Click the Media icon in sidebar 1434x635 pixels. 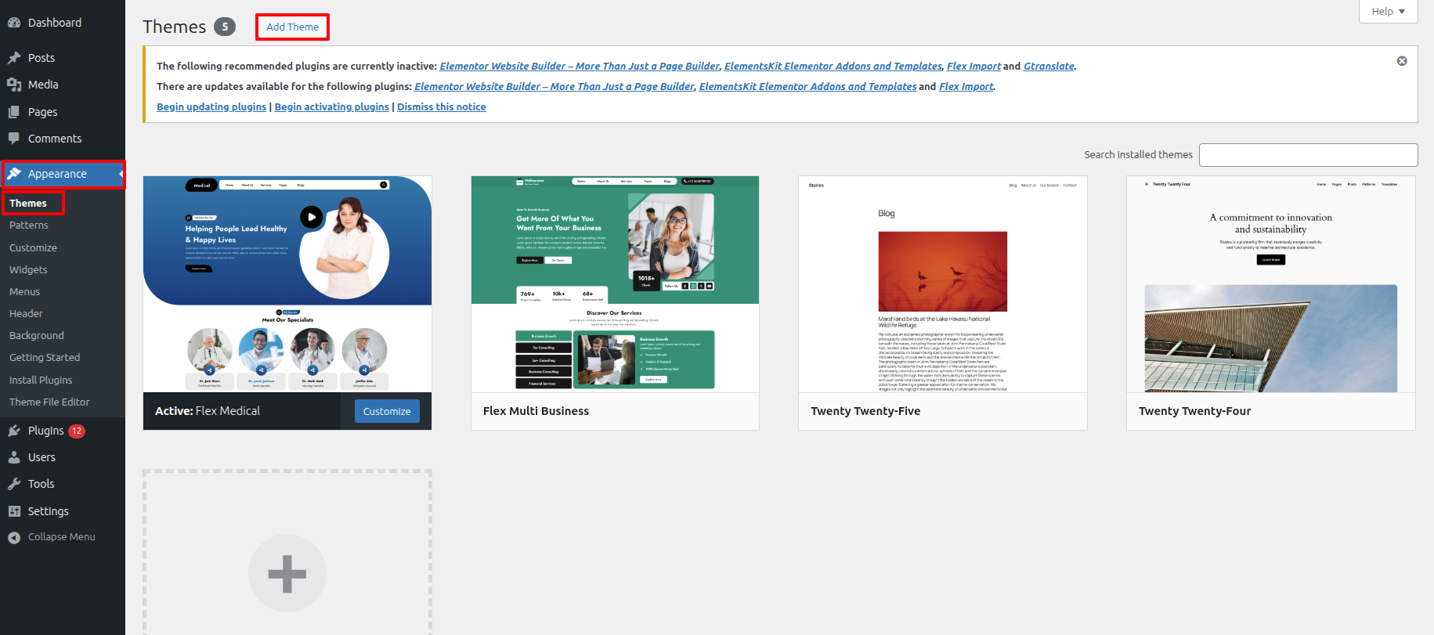coord(14,85)
